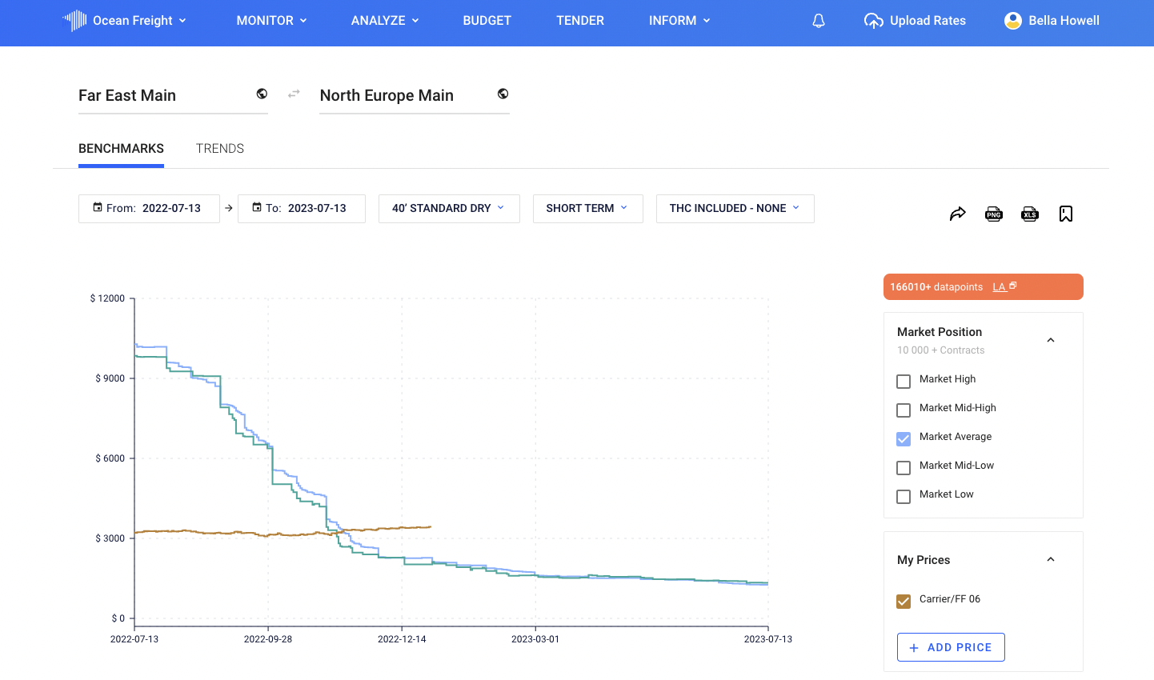
Task: Click the share arrow icon
Action: coord(957,214)
